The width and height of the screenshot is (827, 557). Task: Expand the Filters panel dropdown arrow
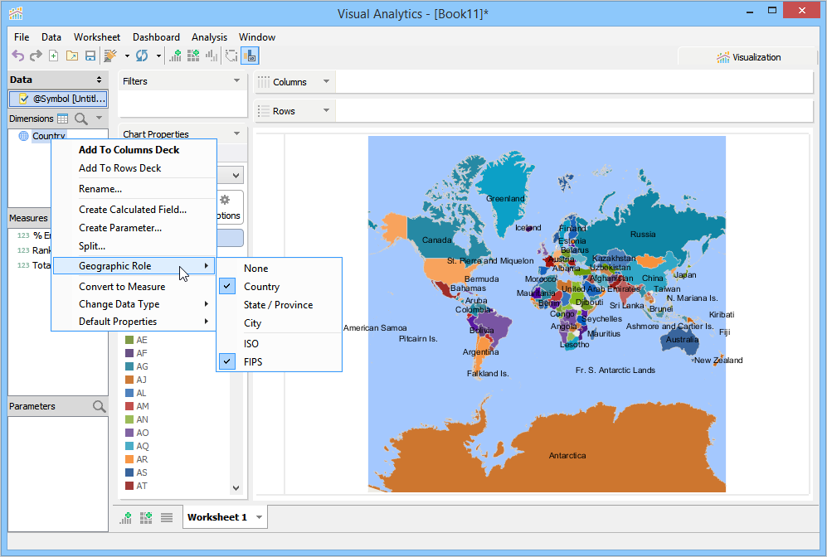click(236, 80)
